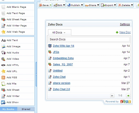The image size is (139, 113).
Task: Open the Untitled document link
Action: pyautogui.click(x=58, y=71)
